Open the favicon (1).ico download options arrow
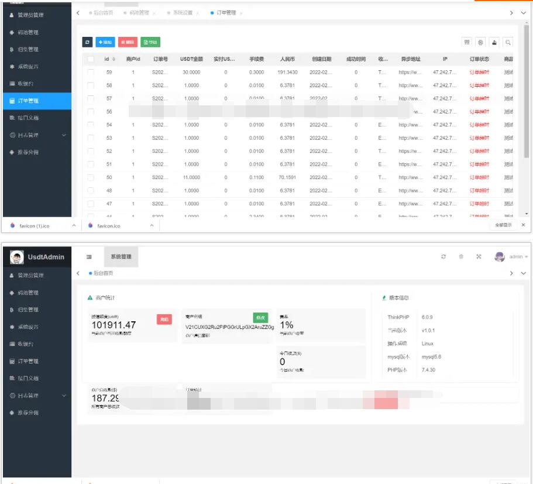 (74, 225)
